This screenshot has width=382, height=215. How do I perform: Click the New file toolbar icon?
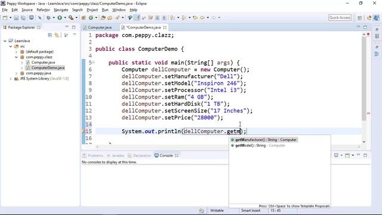5,18
